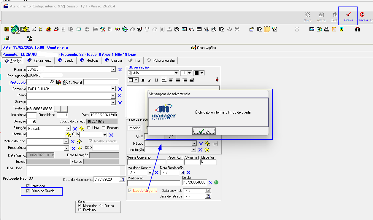The width and height of the screenshot is (373, 220).
Task: Click the WhatsApp icon beside Celular
Action: [x=216, y=182]
